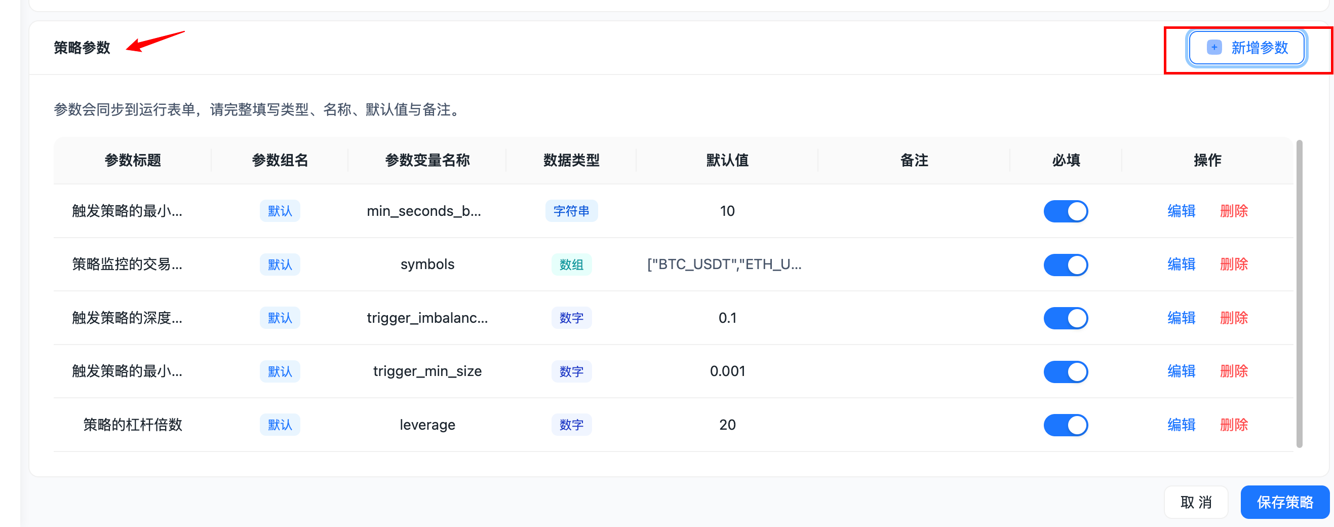Click the 字符串 data type tag for min_seconds_b...
1334x527 pixels.
point(571,211)
